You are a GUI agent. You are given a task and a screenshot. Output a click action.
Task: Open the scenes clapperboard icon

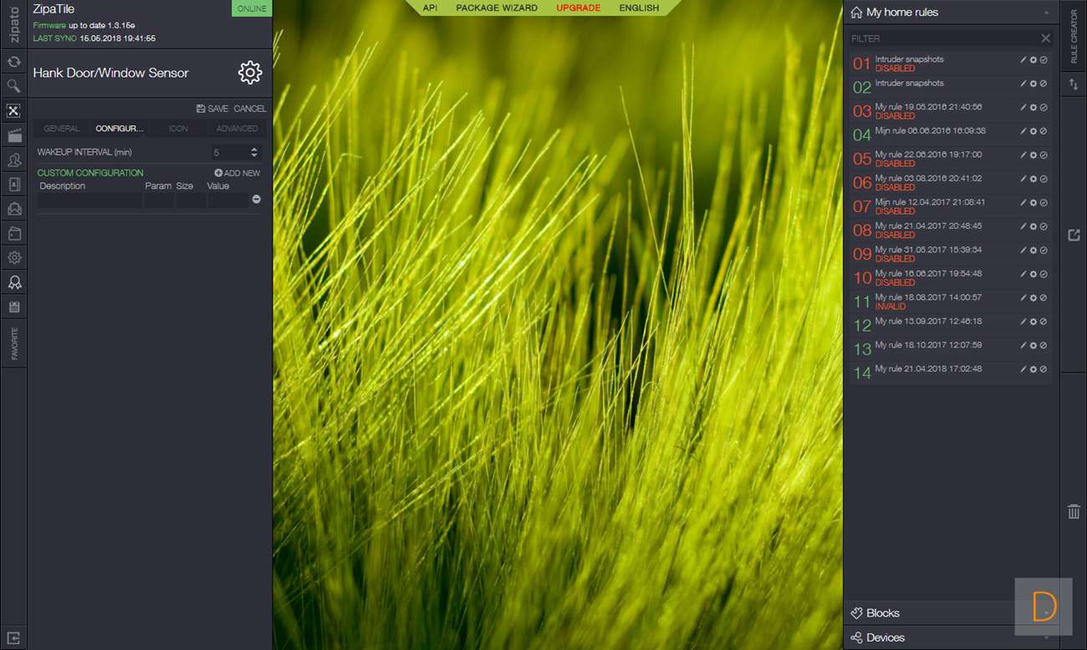point(13,135)
